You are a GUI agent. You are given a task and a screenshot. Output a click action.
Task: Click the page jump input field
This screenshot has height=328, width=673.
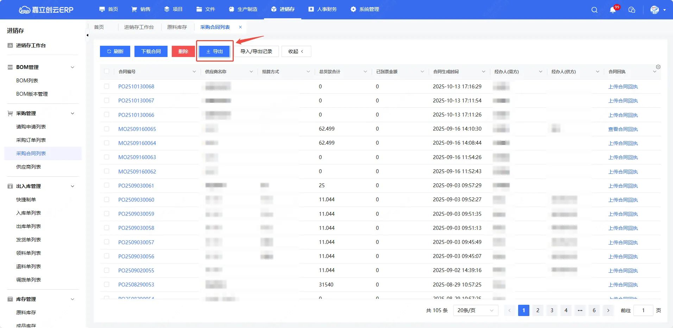(x=643, y=310)
